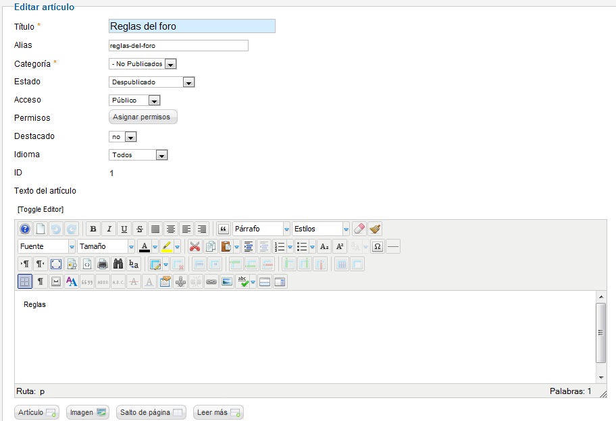Open the Estado dropdown showing Despublicado
The image size is (616, 421).
[152, 82]
